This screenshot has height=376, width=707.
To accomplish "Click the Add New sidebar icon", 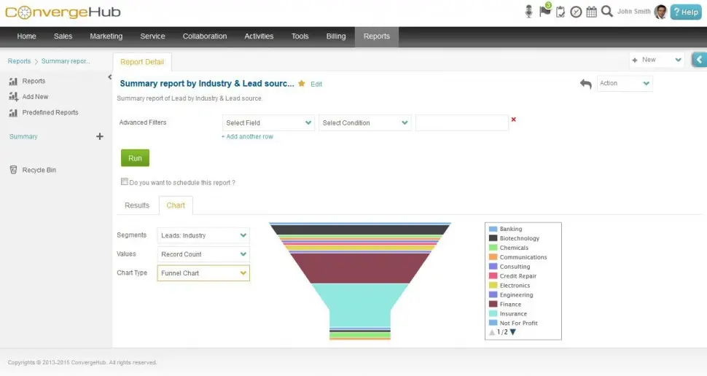I will (x=13, y=96).
